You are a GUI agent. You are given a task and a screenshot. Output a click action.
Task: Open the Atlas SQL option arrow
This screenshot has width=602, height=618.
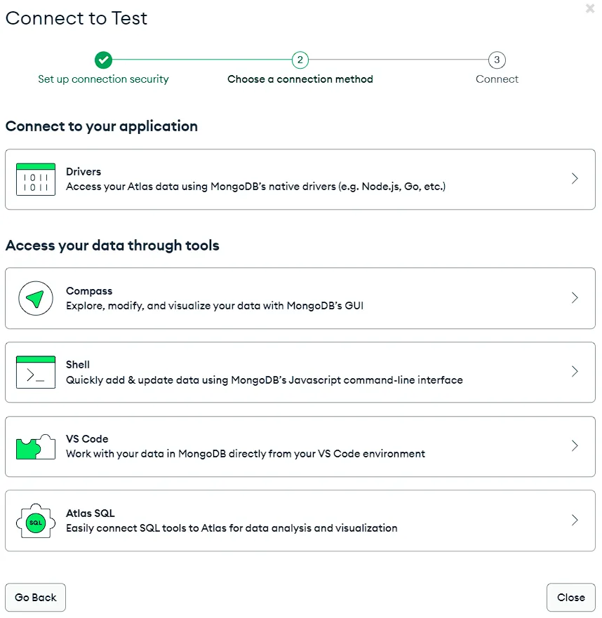click(575, 520)
